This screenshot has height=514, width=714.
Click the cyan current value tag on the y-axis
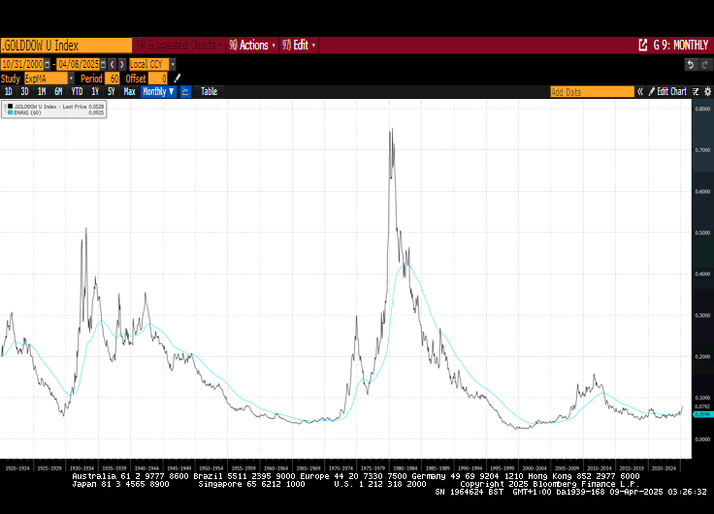pyautogui.click(x=702, y=414)
